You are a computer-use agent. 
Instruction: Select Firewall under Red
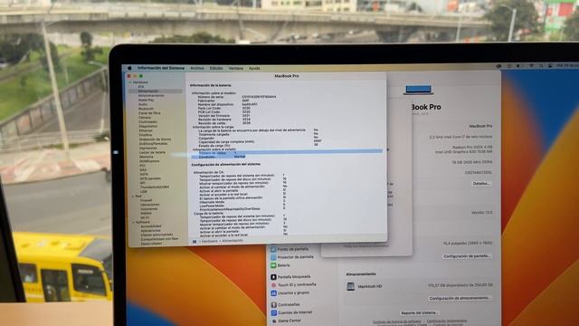pos(147,200)
